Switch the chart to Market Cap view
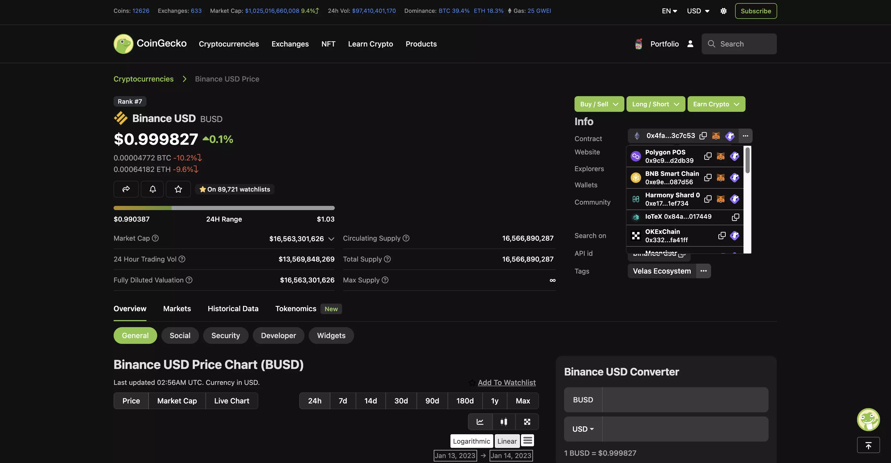 pyautogui.click(x=177, y=401)
